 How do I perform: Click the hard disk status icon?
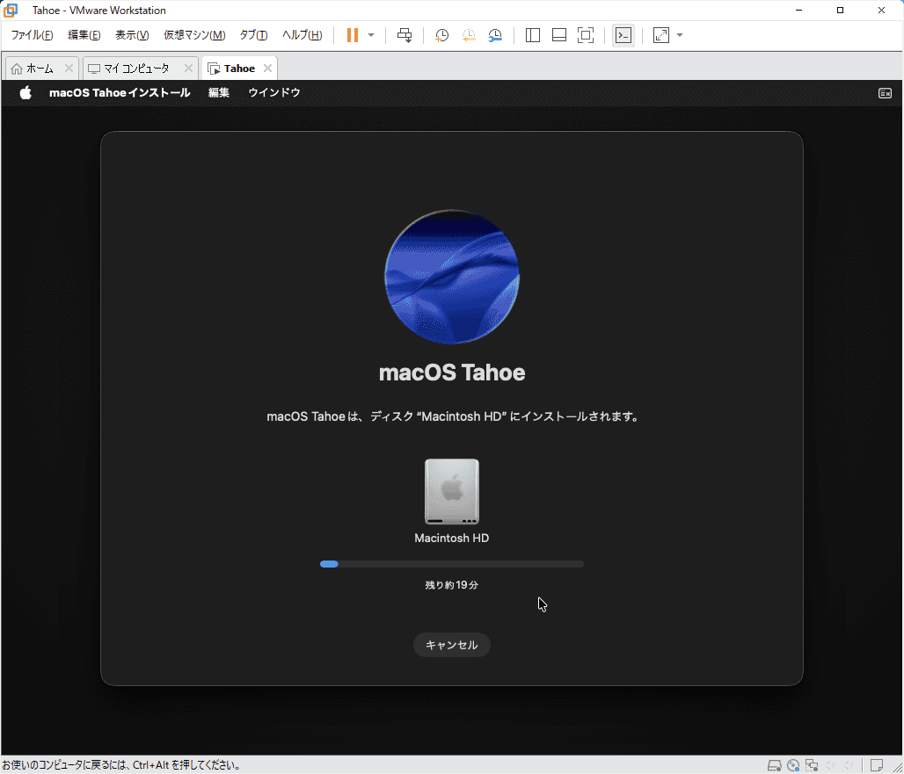tap(774, 764)
